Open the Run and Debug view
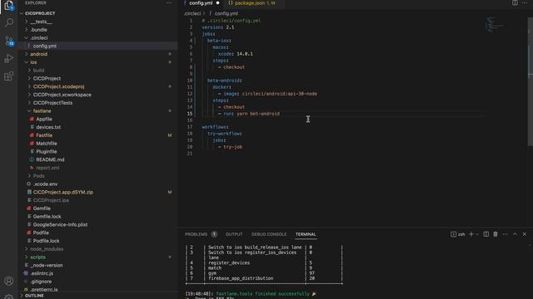This screenshot has height=299, width=533. pyautogui.click(x=9, y=58)
